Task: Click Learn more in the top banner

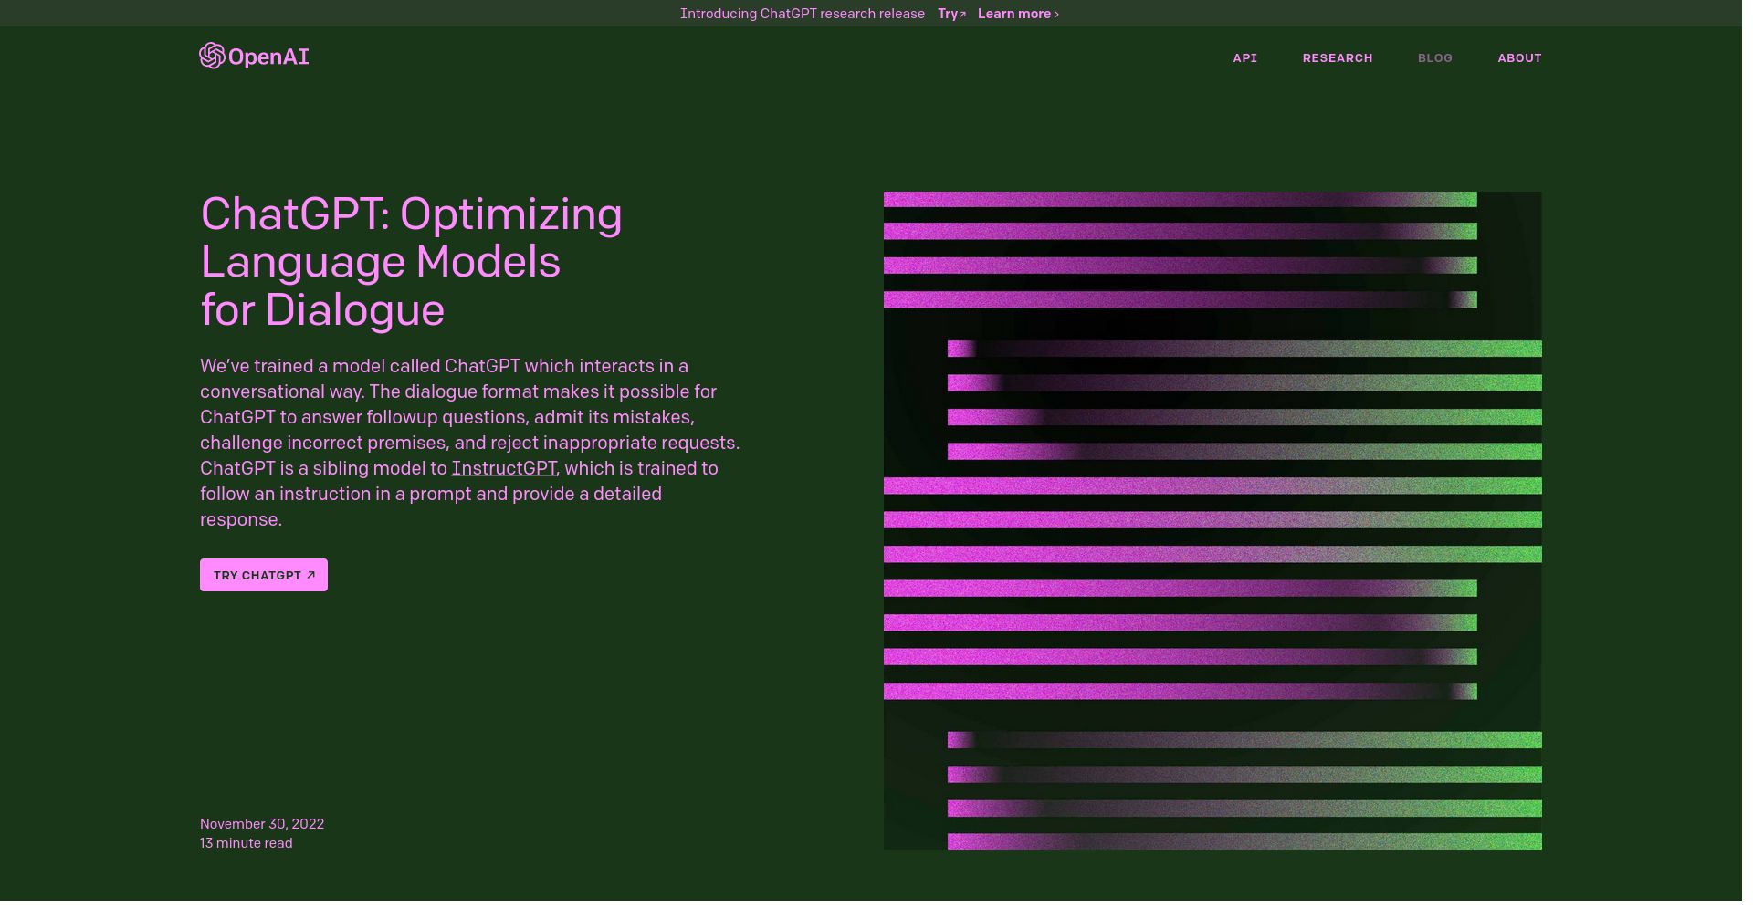Action: coord(1018,14)
